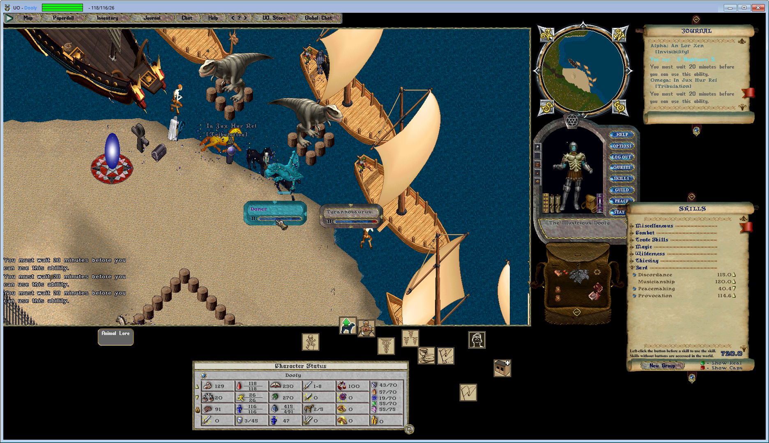Use the Provocation skill blue gem button
Viewport: 769px width, 443px height.
click(634, 296)
